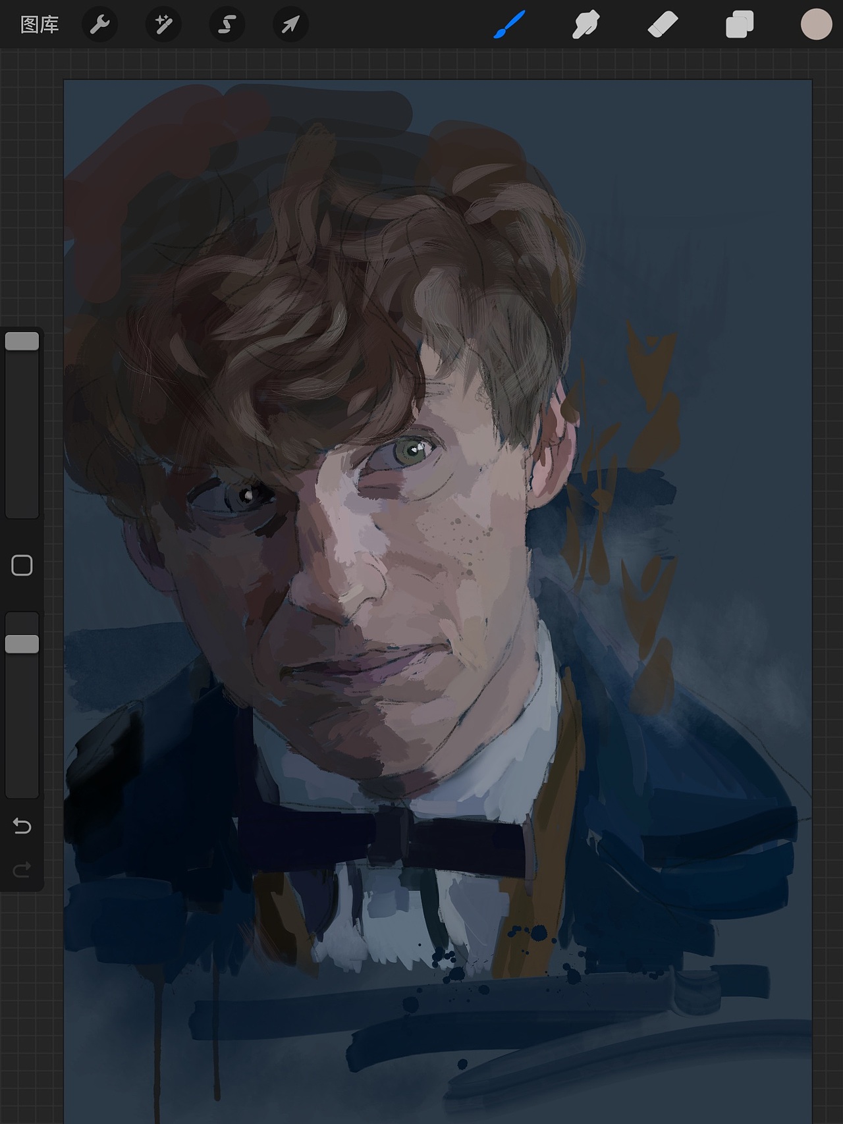Open the Actions wrench menu
This screenshot has height=1124, width=843.
pos(99,25)
